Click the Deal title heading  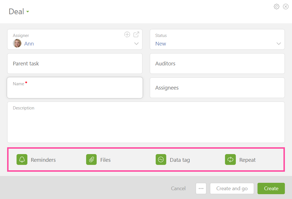pos(16,11)
